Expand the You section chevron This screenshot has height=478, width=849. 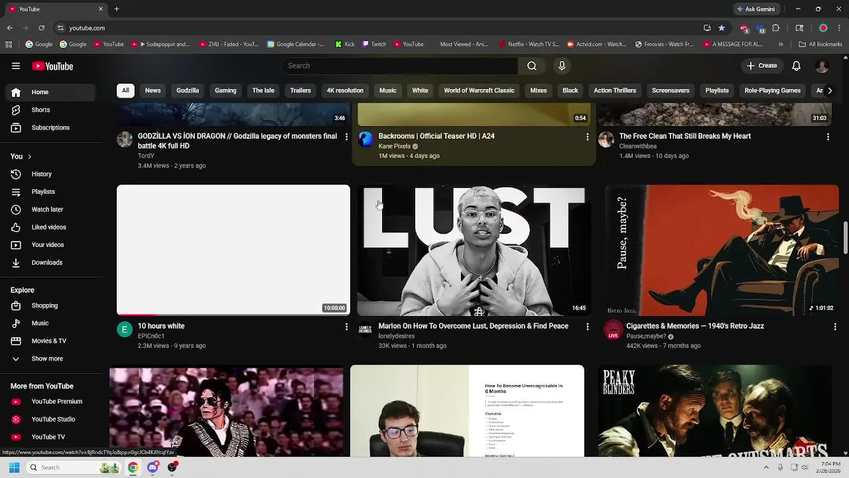(x=29, y=157)
